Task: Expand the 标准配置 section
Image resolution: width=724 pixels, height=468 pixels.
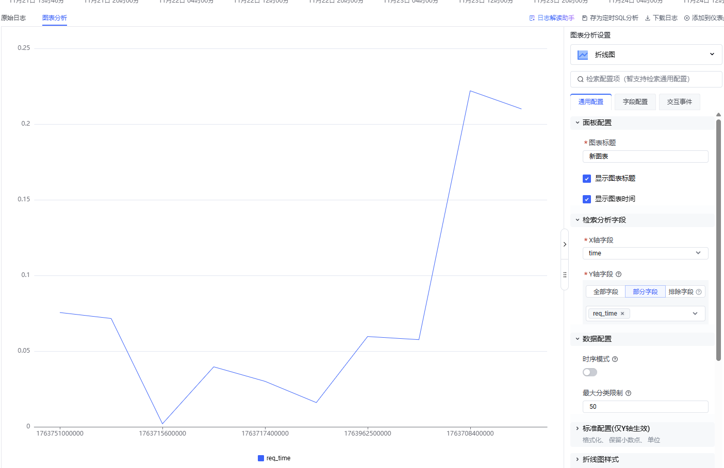Action: (616, 428)
